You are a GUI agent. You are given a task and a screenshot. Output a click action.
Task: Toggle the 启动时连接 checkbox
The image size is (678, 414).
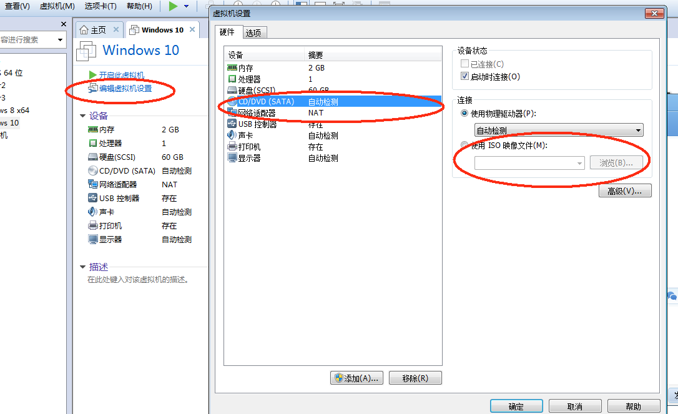(x=465, y=76)
